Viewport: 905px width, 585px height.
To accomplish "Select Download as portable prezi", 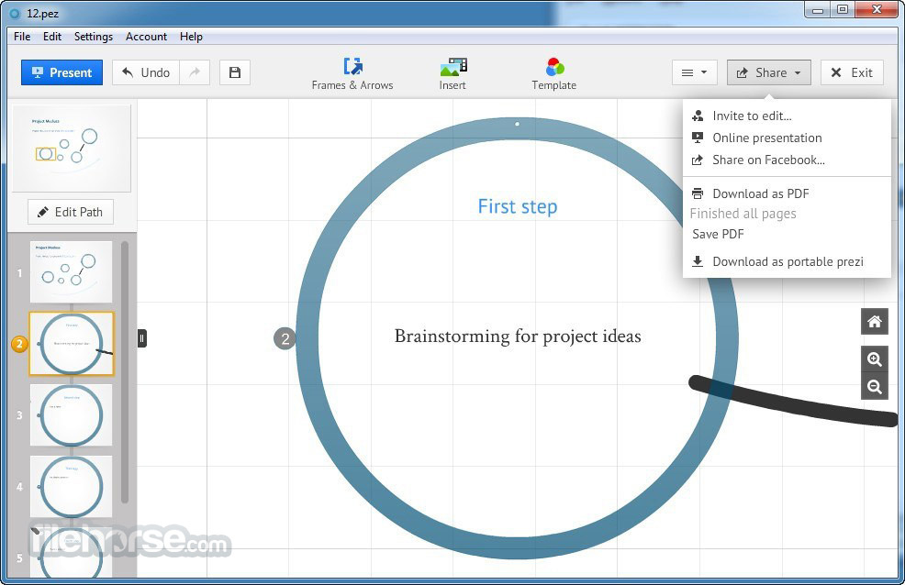I will click(788, 261).
